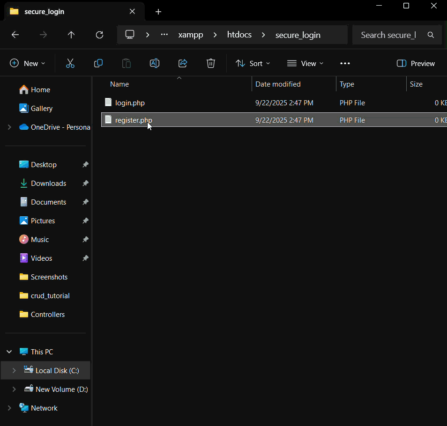Open See more options ellipsis menu
This screenshot has height=426, width=447.
point(345,63)
